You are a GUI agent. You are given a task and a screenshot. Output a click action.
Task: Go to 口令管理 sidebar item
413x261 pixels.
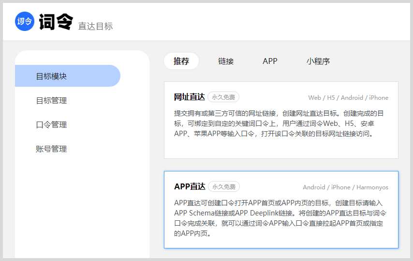(x=51, y=125)
